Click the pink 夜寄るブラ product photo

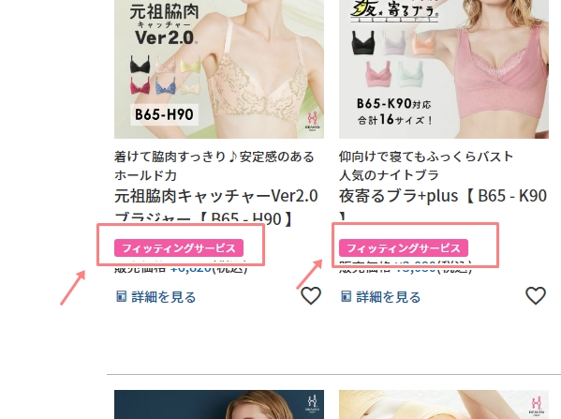[x=444, y=69]
